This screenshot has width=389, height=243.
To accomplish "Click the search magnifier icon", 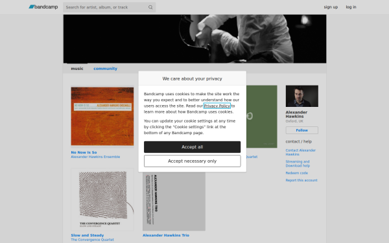I will point(150,7).
